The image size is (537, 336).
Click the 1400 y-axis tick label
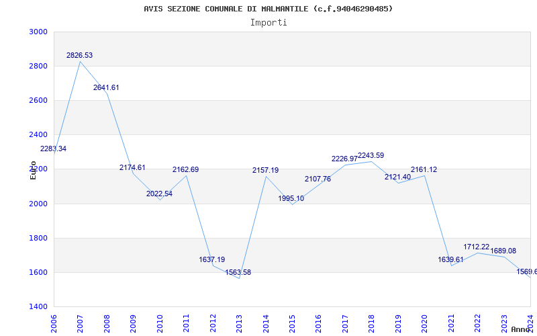click(38, 307)
